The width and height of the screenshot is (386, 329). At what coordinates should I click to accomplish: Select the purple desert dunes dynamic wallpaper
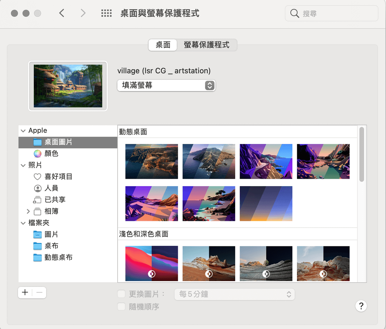click(152, 204)
